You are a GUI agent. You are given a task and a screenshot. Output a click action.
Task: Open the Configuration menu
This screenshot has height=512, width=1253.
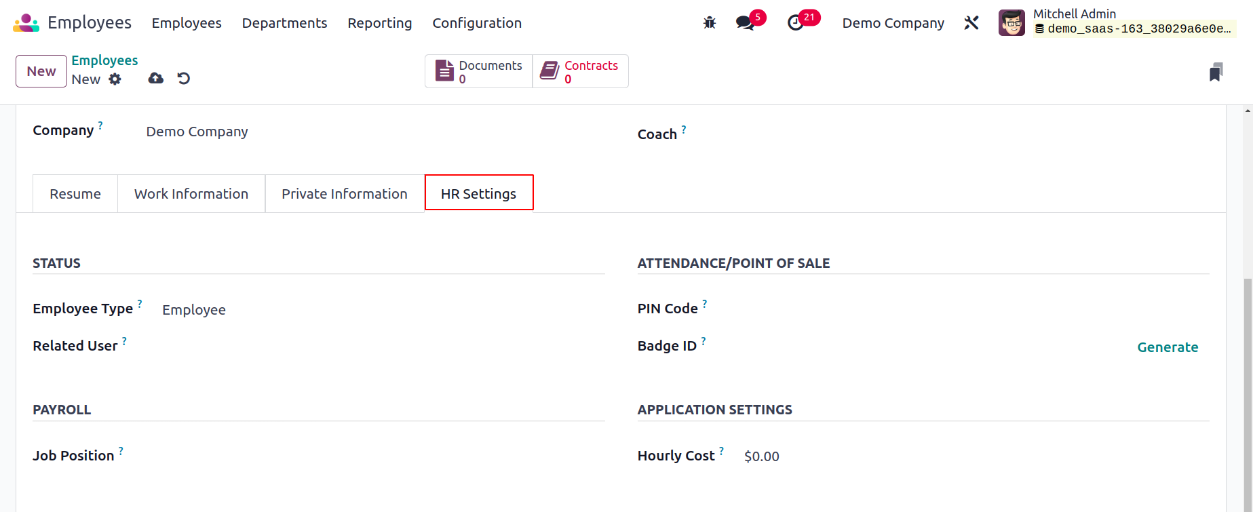pos(477,23)
